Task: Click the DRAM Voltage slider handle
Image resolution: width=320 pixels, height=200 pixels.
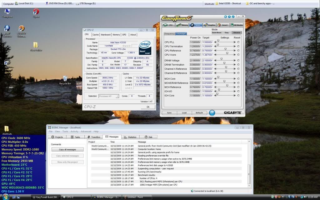Action: point(222,59)
